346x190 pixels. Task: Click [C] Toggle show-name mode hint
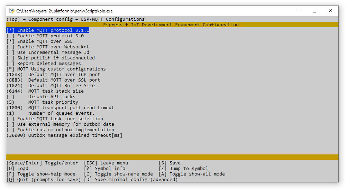point(118,174)
